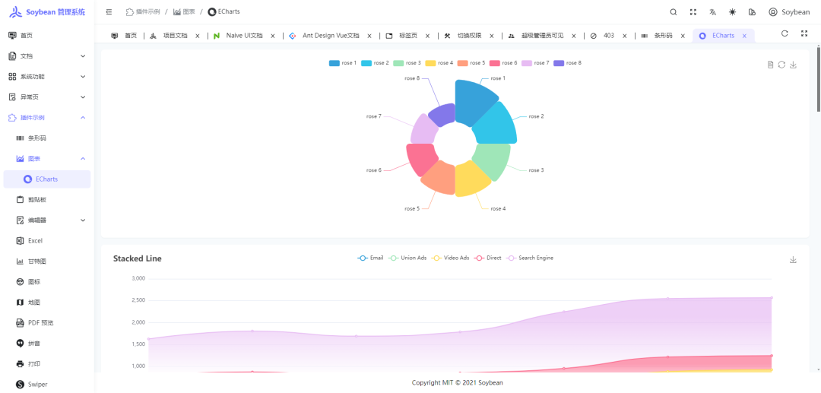The image size is (821, 393).
Task: Toggle the Search Engine series legend item
Action: tap(531, 258)
